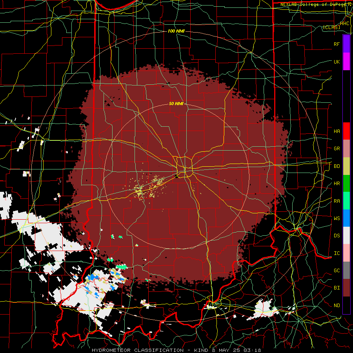Click the GC gray legend swatch
353x353 pixels.
[346, 270]
